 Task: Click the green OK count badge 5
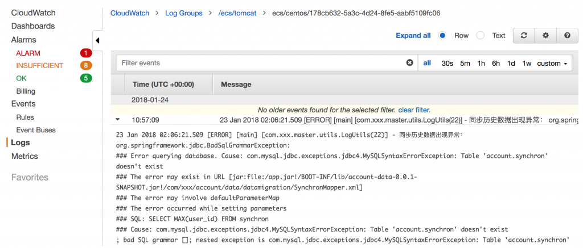click(86, 78)
